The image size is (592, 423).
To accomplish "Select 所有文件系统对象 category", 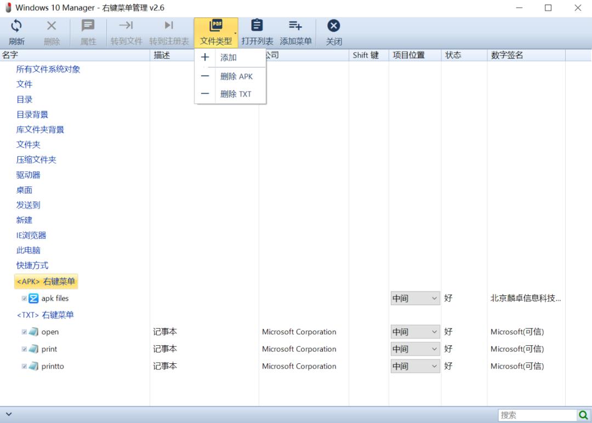I will coord(48,70).
